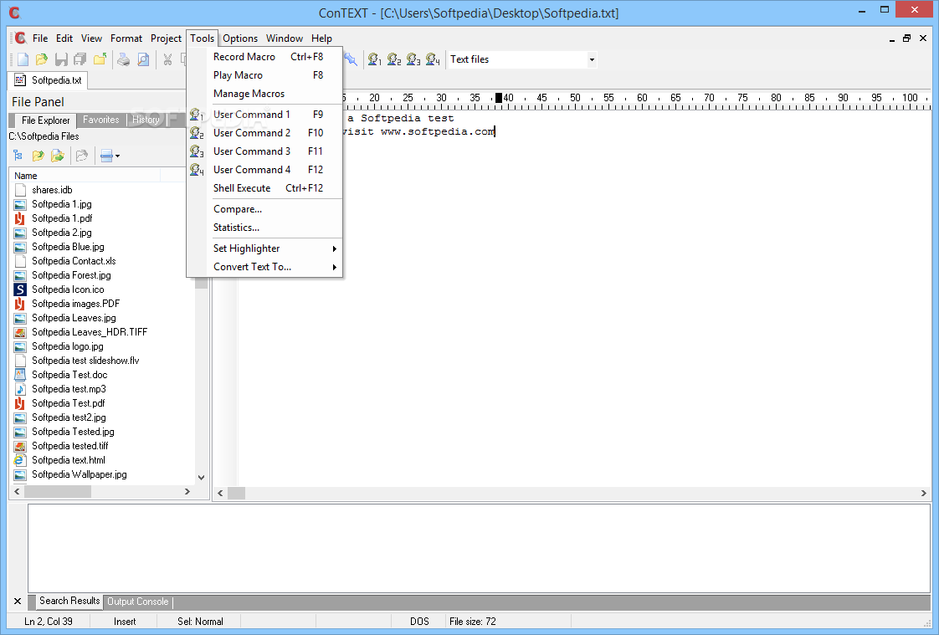Click the Name column header
The image size is (939, 635).
[x=85, y=176]
